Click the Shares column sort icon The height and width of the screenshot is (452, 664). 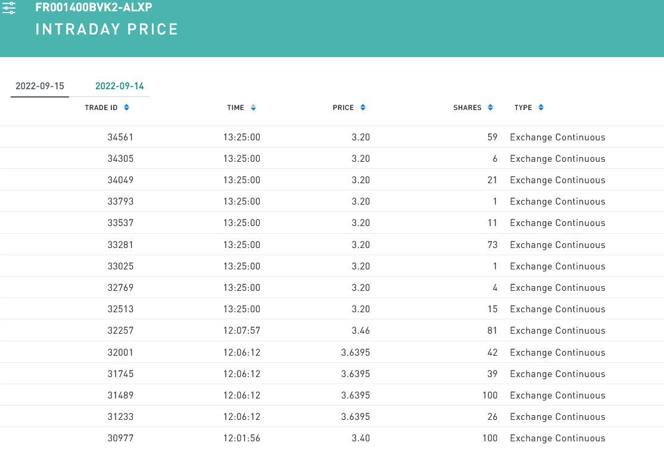490,108
